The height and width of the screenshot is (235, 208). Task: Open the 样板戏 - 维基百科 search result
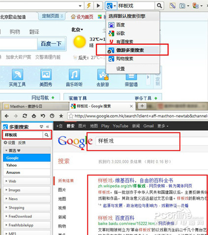coord(135,180)
